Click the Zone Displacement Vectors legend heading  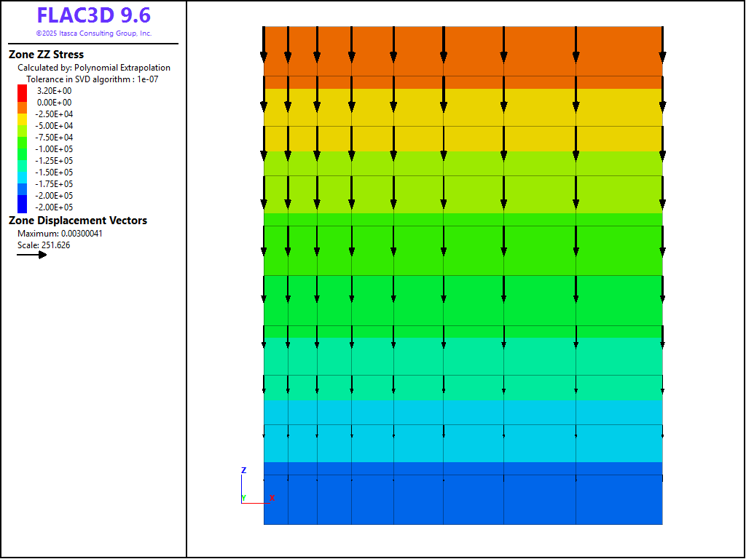pyautogui.click(x=78, y=221)
